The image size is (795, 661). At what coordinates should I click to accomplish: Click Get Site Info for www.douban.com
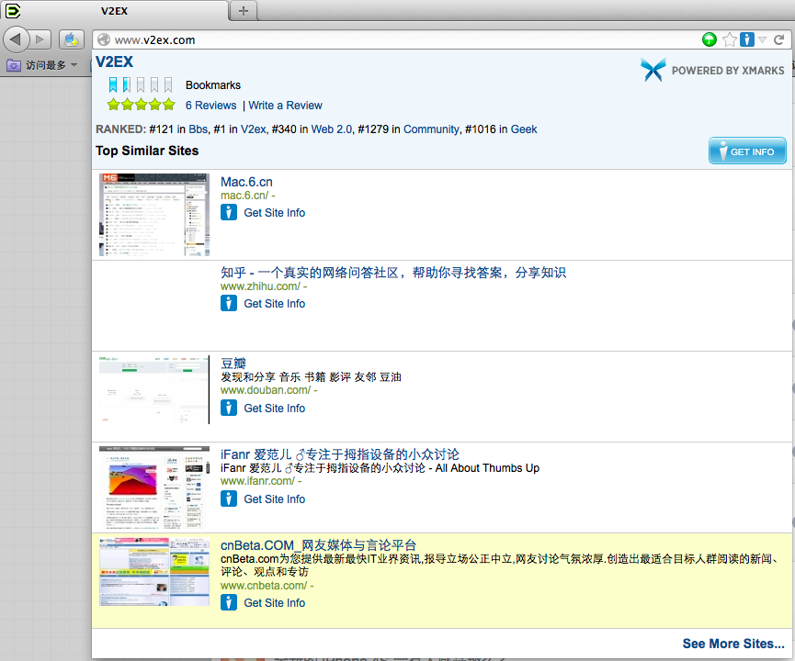[x=274, y=409]
